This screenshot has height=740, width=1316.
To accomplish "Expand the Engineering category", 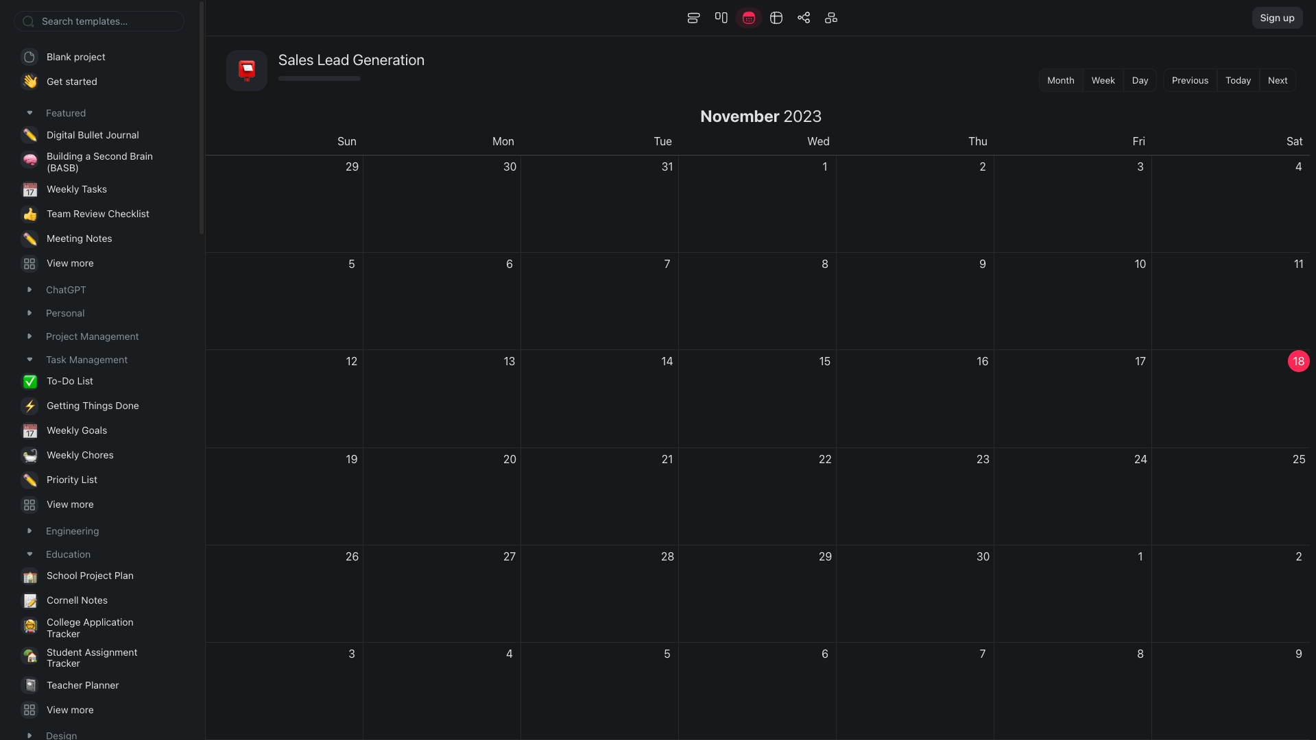I will point(29,531).
